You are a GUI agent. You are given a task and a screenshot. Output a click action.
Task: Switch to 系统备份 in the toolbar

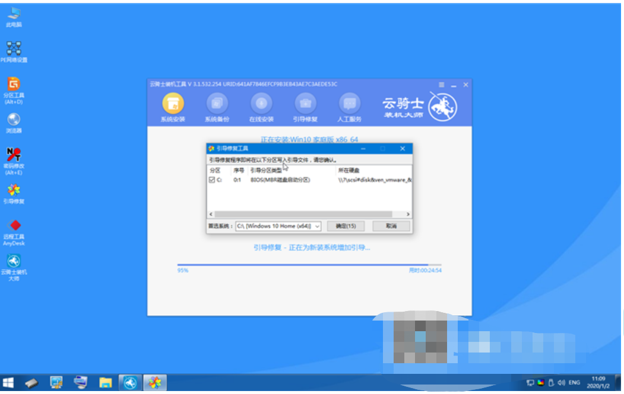coord(217,108)
